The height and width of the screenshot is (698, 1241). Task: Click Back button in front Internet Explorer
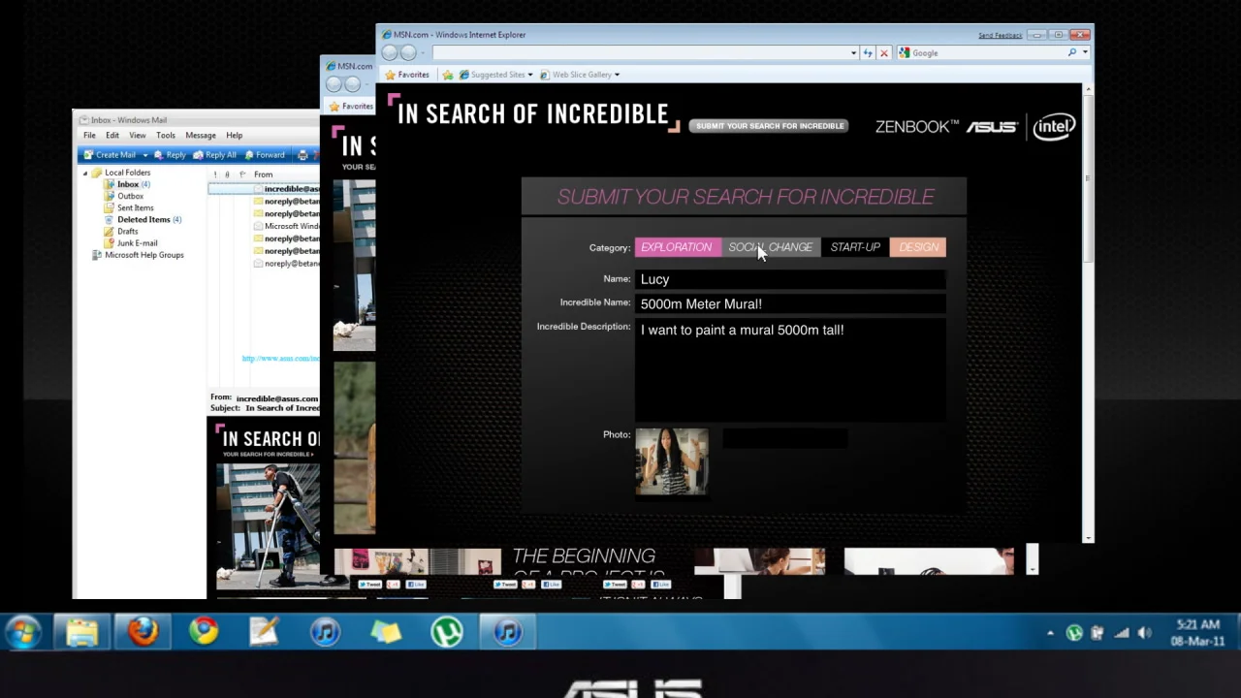coord(390,53)
